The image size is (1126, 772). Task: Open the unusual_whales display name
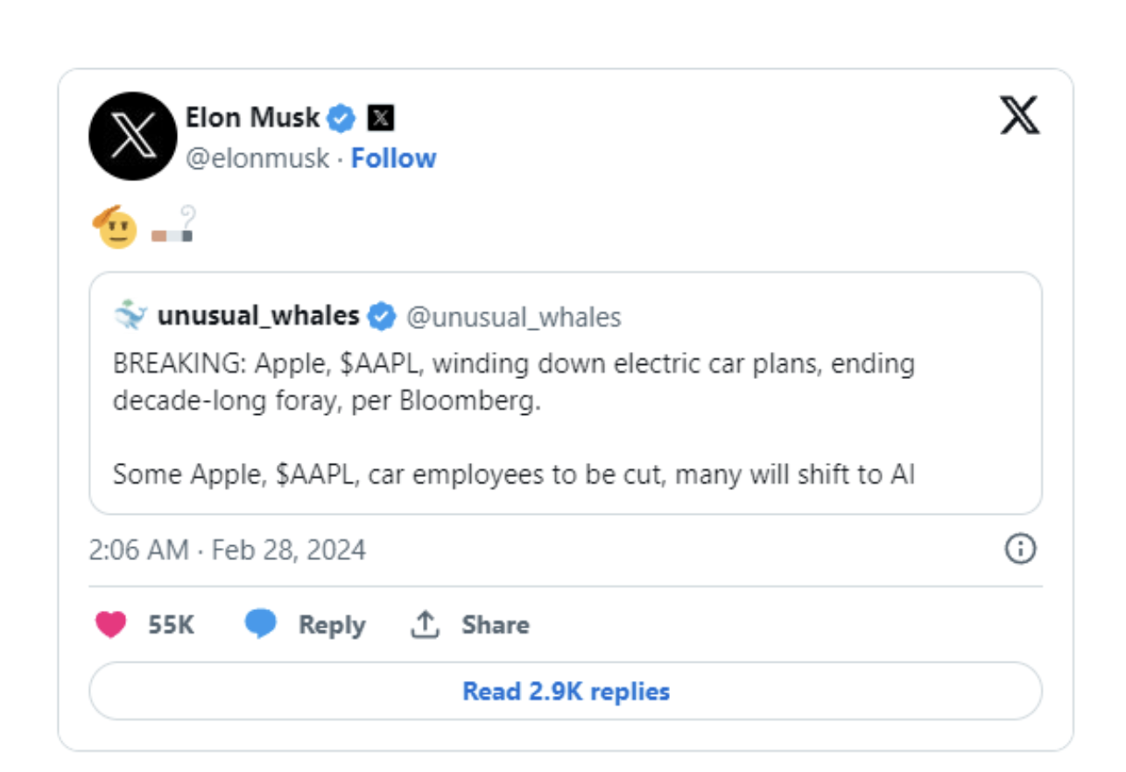click(258, 316)
